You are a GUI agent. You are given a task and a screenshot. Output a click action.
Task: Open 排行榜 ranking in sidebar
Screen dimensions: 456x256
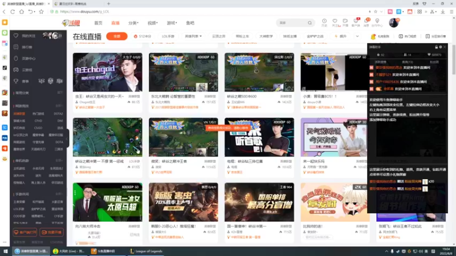[x=23, y=47]
